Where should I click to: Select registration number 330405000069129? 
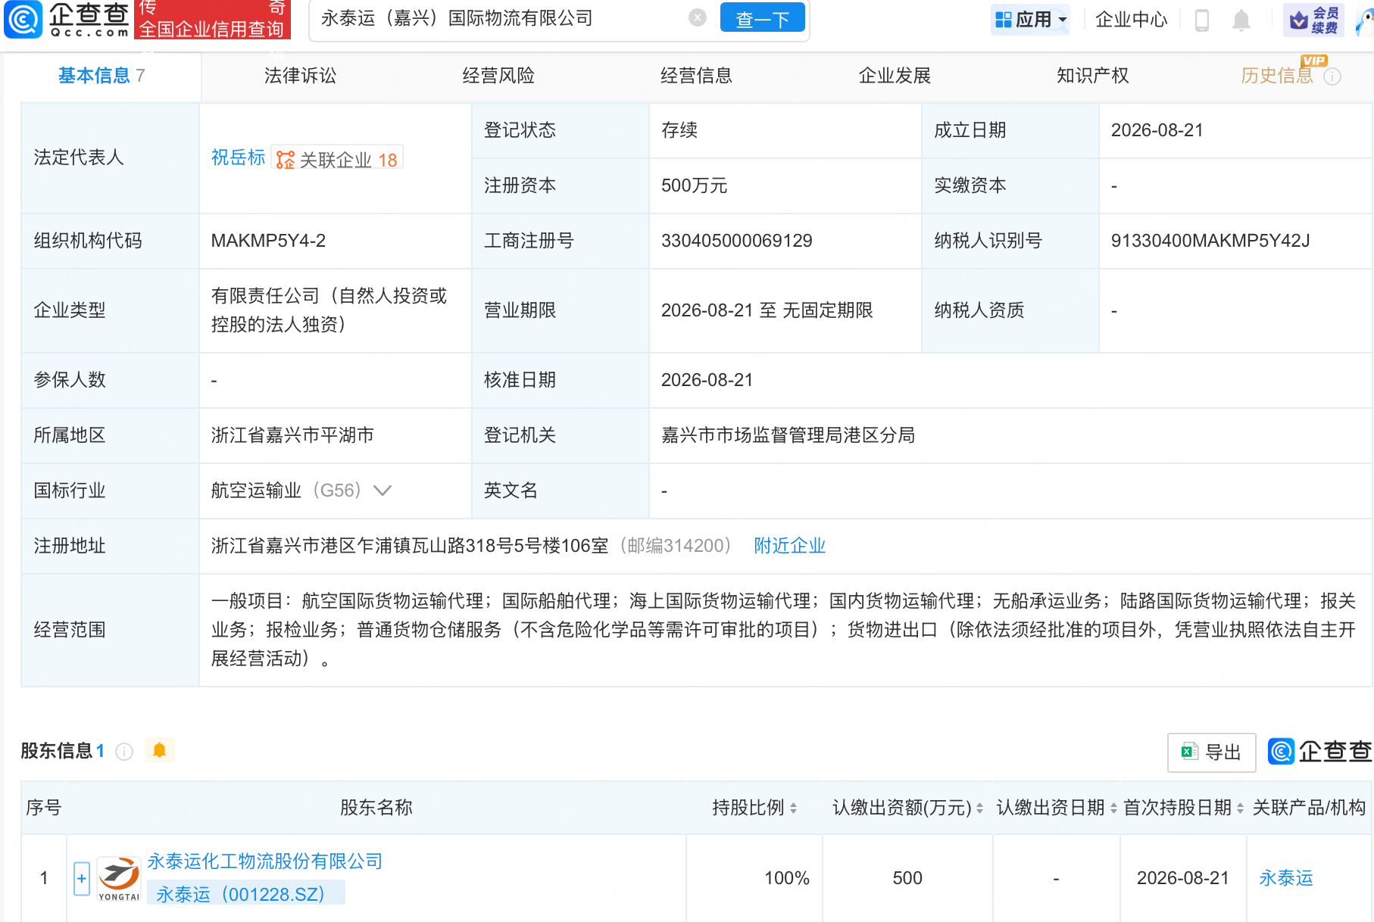(736, 241)
